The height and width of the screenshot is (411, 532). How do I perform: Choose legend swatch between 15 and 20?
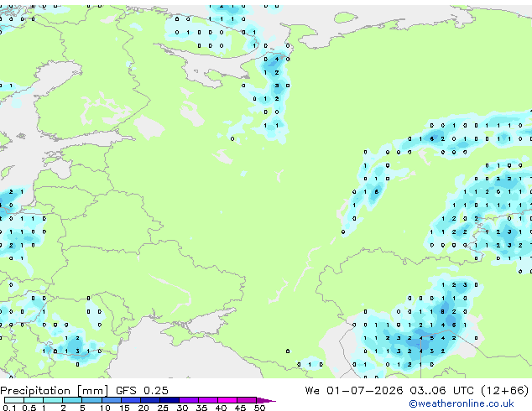point(130,400)
